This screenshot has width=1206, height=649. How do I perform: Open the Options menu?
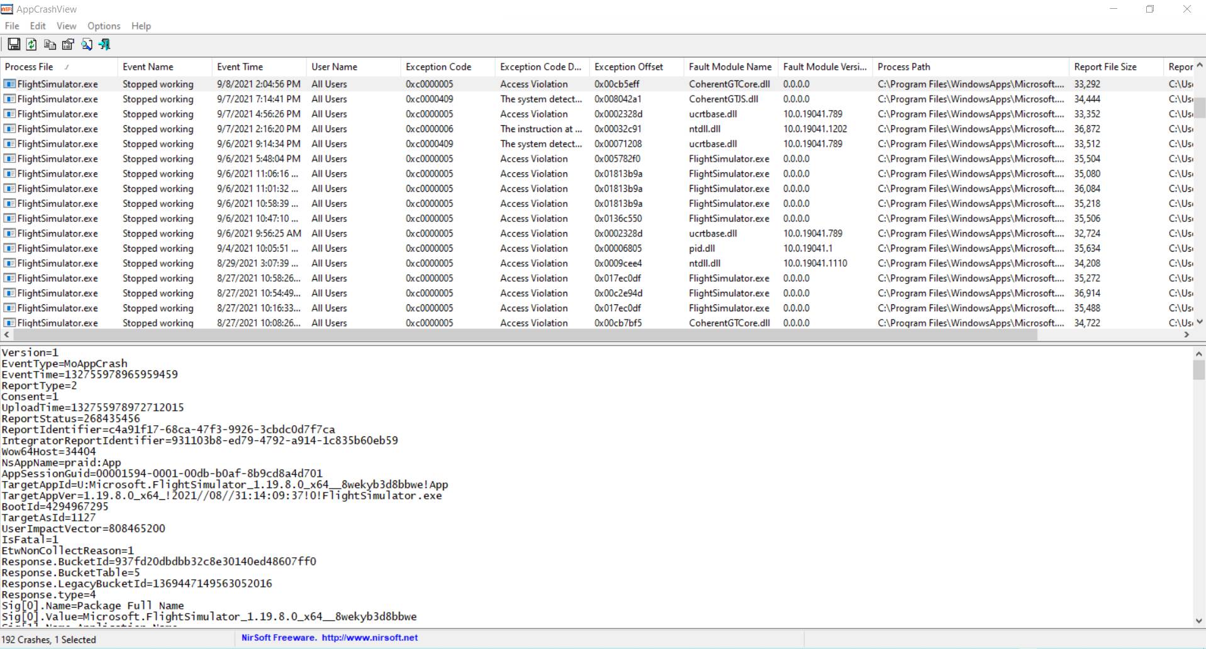104,26
